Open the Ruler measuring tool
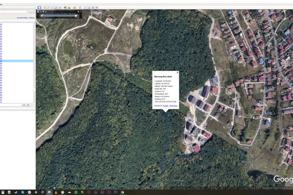The height and width of the screenshot is (195, 293). (80, 7)
